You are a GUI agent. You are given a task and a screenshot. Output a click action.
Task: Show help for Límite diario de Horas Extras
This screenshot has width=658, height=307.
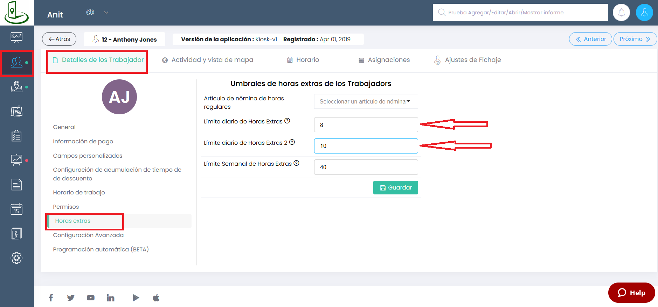coord(287,121)
